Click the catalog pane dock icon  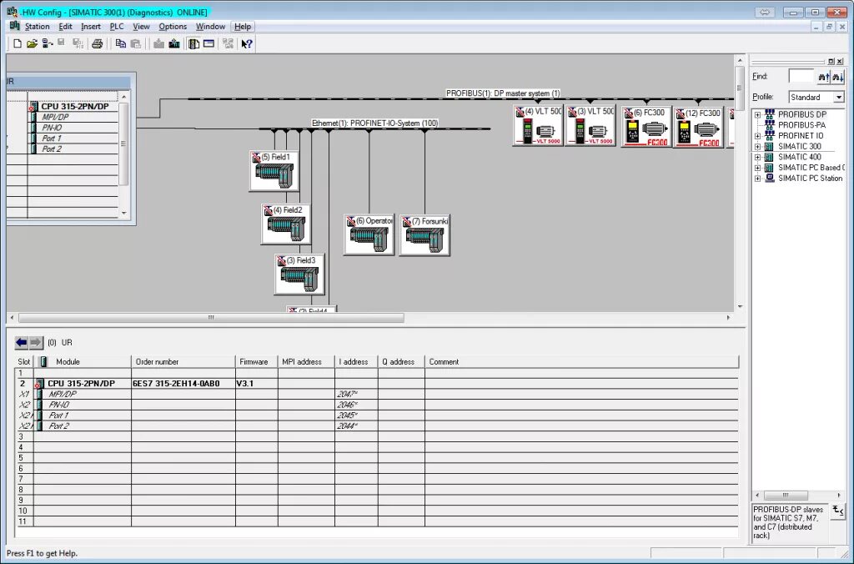(x=831, y=62)
